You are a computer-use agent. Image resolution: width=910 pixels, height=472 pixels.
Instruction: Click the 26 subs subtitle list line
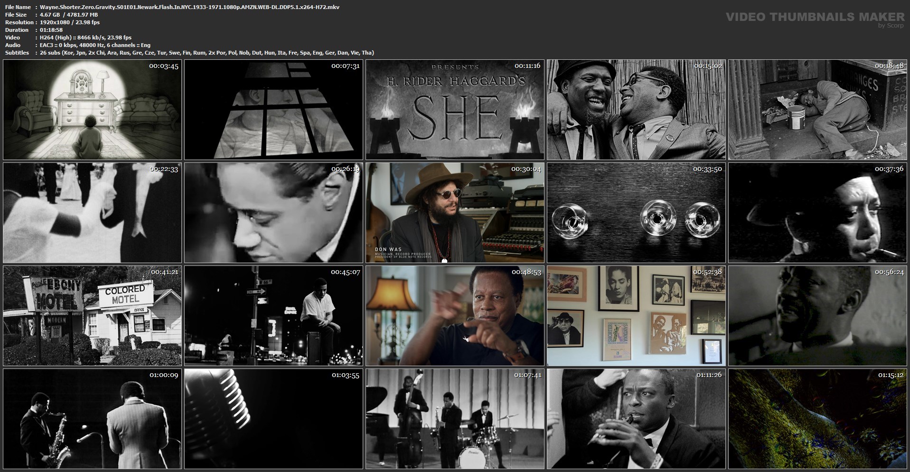coord(207,53)
